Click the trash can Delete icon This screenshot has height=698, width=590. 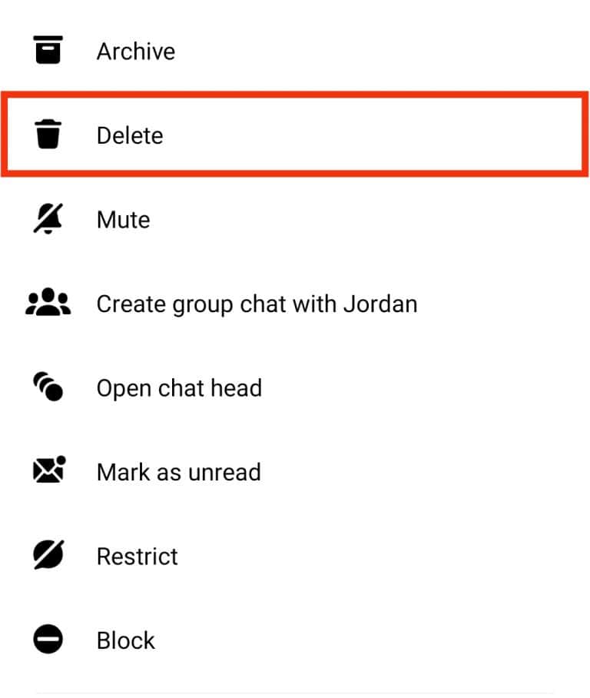(x=48, y=135)
